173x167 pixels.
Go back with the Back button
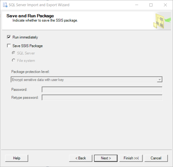(81, 158)
